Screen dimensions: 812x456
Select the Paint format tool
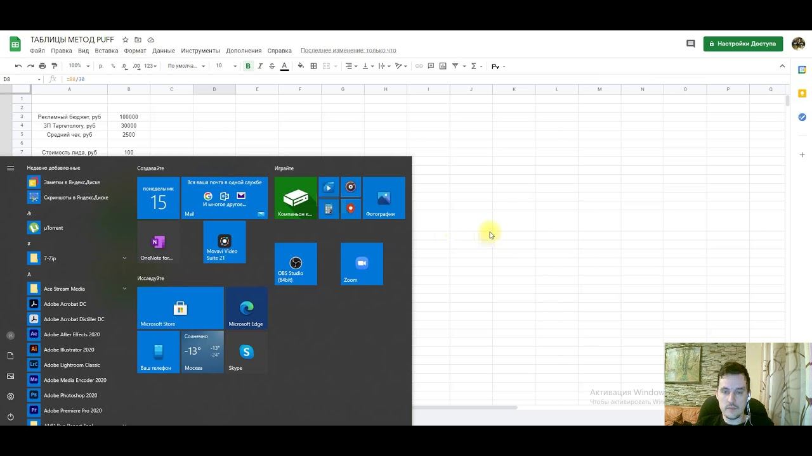(x=54, y=66)
